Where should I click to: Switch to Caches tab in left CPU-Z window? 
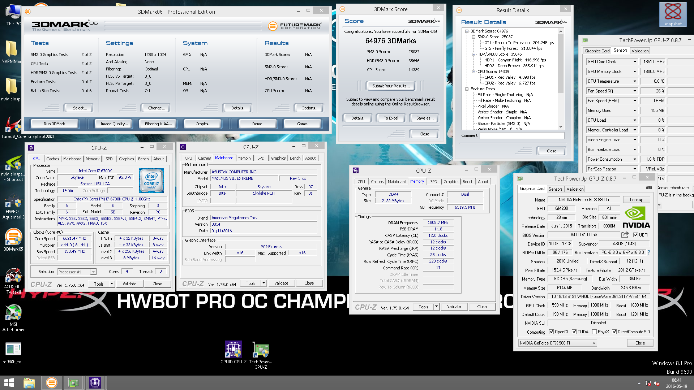pyautogui.click(x=52, y=159)
